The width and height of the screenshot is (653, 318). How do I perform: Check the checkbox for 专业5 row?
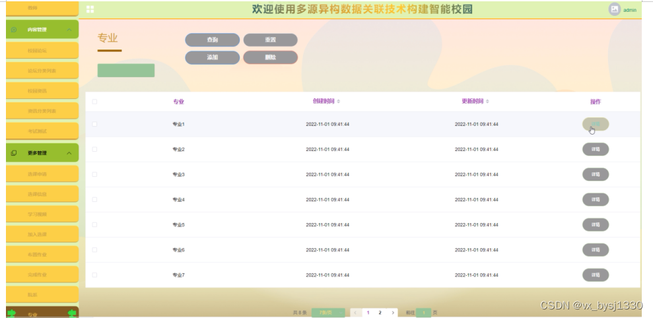(94, 224)
